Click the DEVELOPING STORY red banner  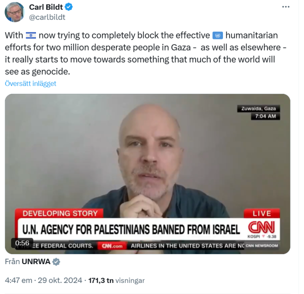(x=60, y=213)
